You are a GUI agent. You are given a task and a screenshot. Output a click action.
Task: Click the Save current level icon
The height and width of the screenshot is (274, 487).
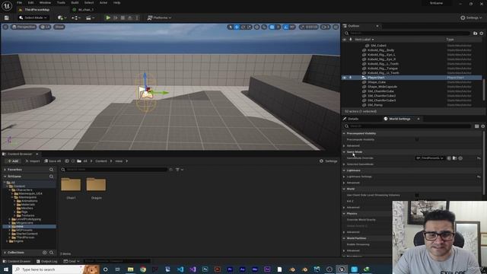click(x=7, y=18)
